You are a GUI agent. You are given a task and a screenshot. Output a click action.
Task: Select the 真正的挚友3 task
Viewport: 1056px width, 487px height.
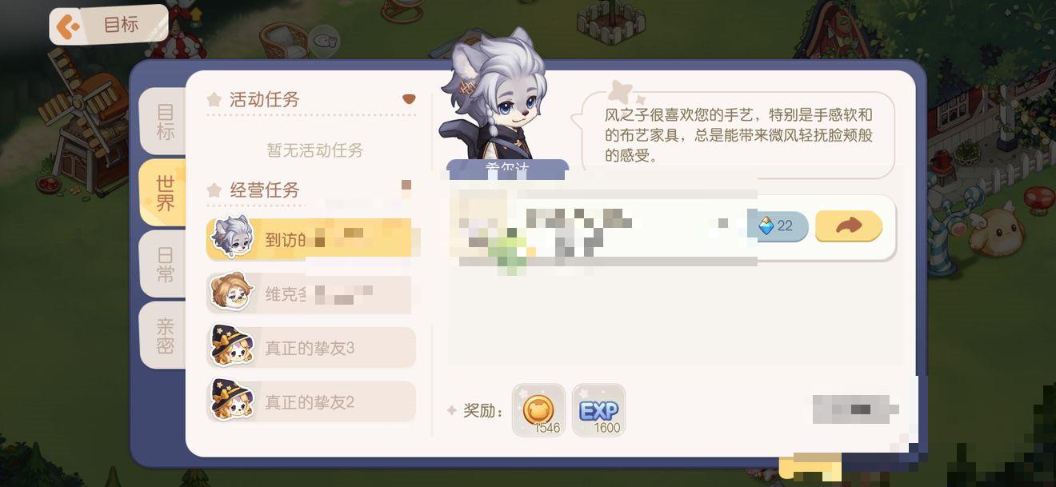[311, 348]
